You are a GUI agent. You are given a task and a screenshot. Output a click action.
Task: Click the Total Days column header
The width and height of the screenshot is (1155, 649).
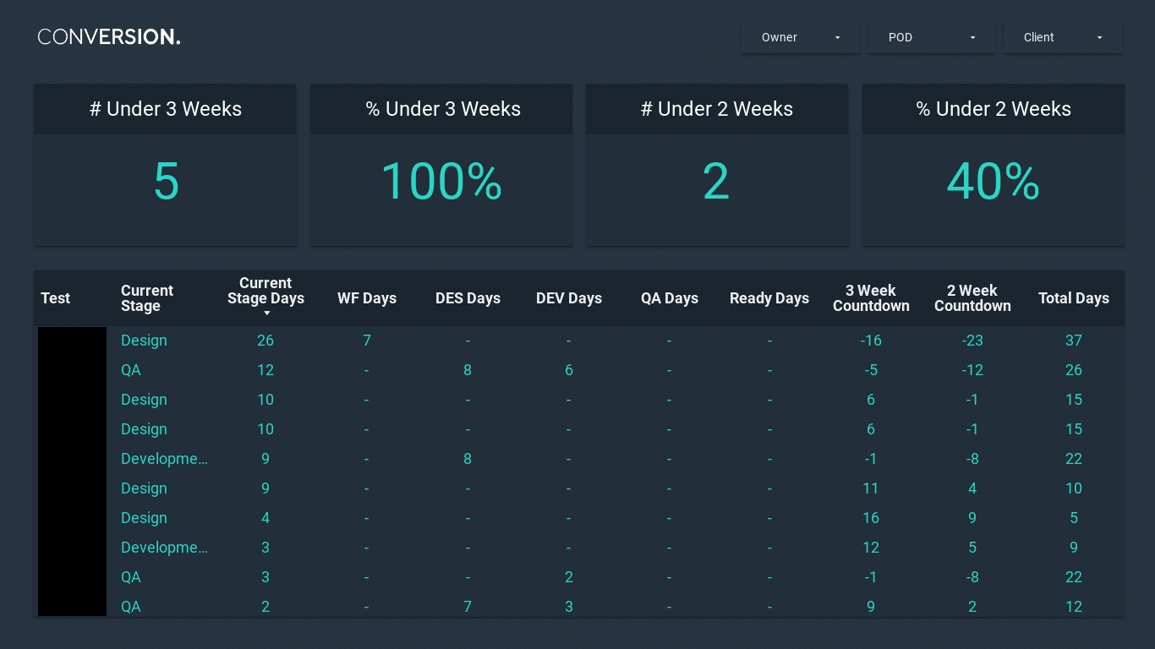pyautogui.click(x=1073, y=298)
